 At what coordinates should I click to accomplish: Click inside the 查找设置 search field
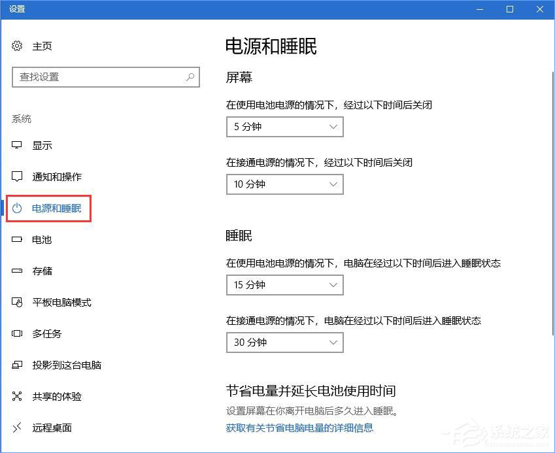pos(98,77)
